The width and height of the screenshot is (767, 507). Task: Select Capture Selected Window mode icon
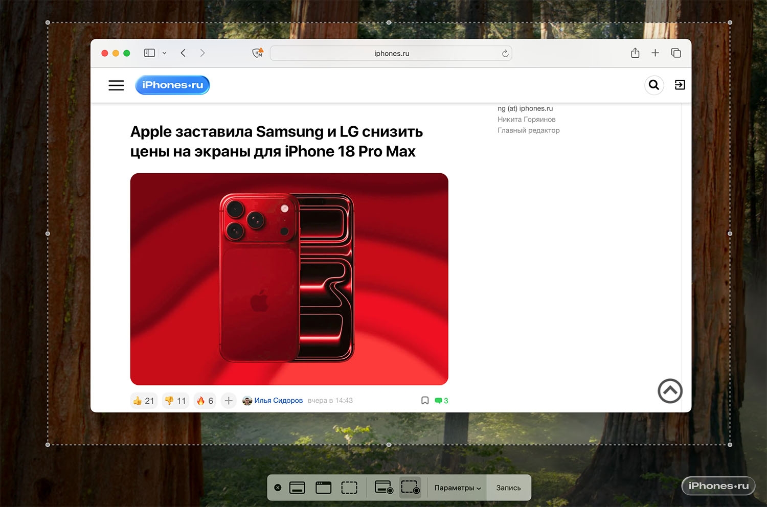323,488
